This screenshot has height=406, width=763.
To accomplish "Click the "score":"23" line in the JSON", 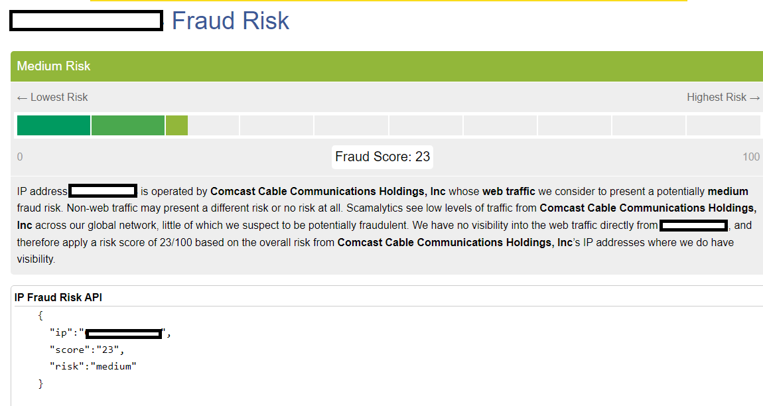I will [x=86, y=350].
